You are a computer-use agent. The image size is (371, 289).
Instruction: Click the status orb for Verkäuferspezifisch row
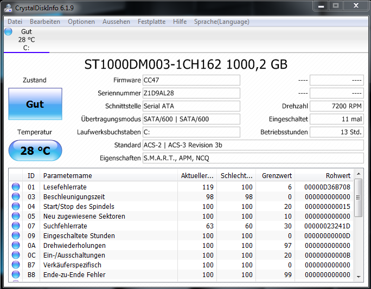point(16,265)
